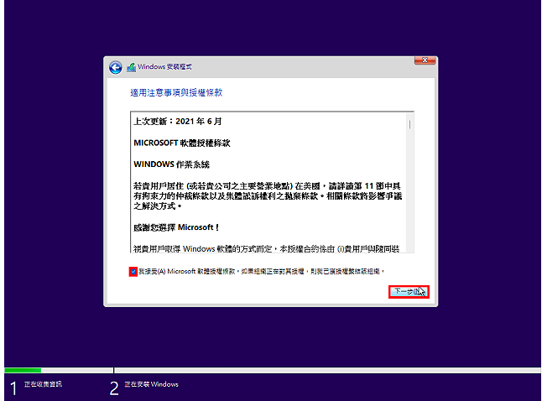
Task: Click the green installation progress bar
Action: [x=23, y=370]
